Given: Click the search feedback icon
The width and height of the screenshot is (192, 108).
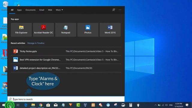Looking at the screenshot, I should point(114,10).
